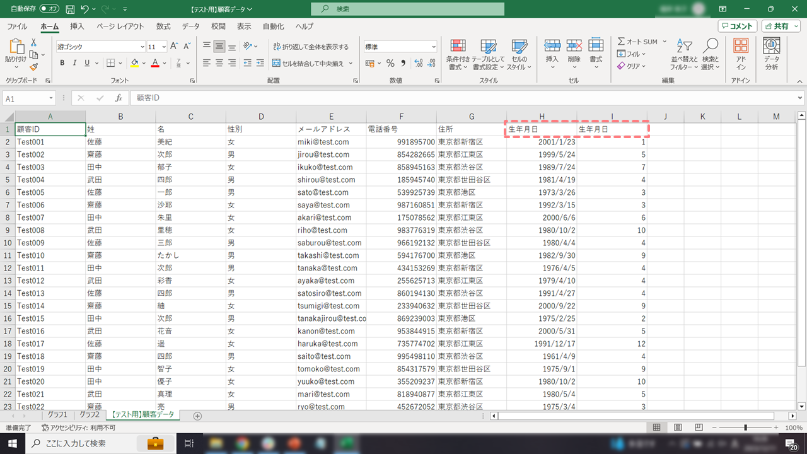807x454 pixels.
Task: Click Merge and Center button
Action: click(x=308, y=63)
